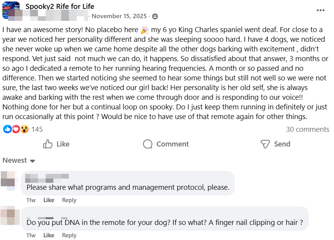
Task: Like the post with the thumbs-up button
Action: click(56, 144)
